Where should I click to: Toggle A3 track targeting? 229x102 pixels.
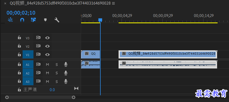pyautogui.click(x=28, y=81)
